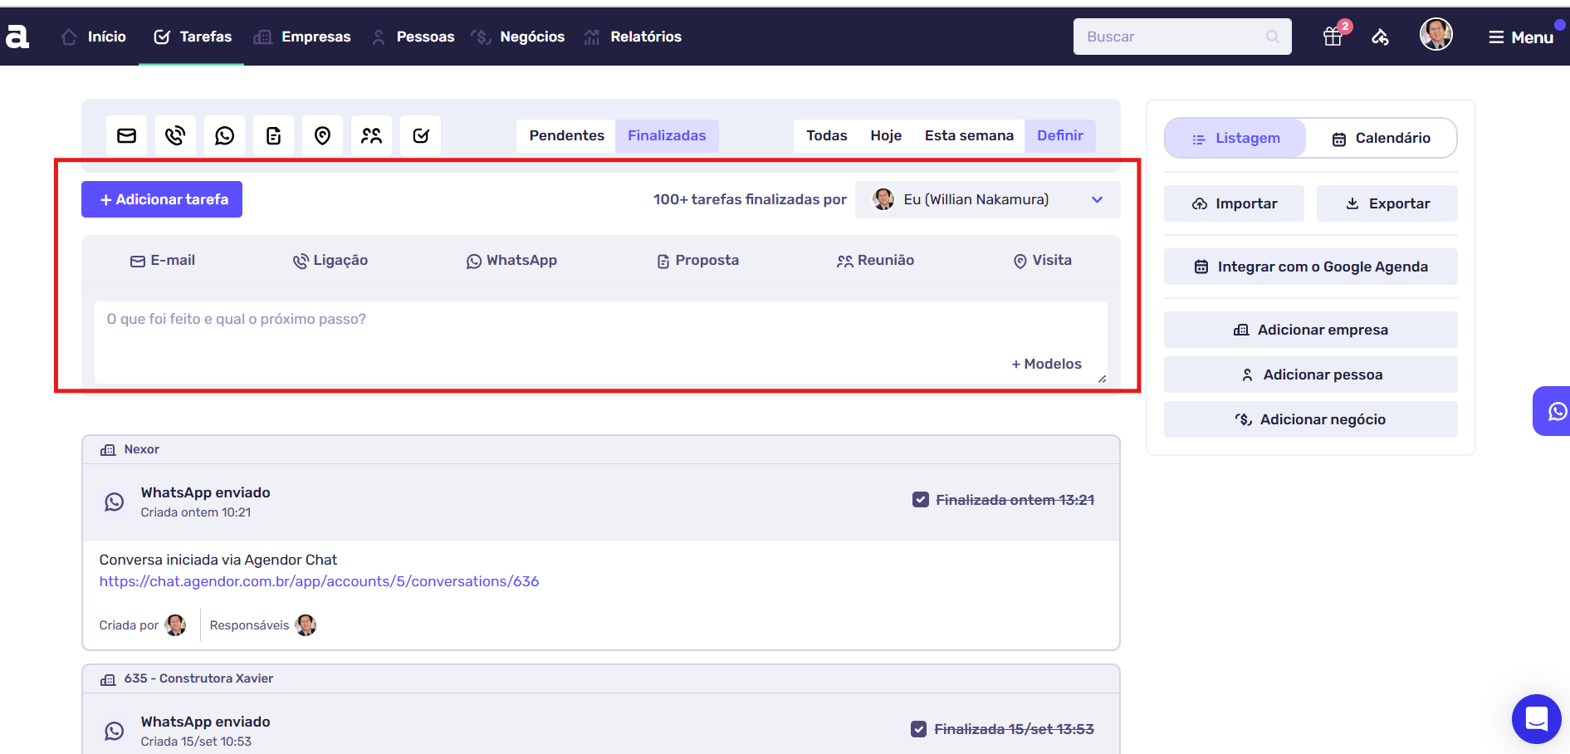1570x754 pixels.
Task: Expand the + Modelos templates option
Action: pos(1046,364)
